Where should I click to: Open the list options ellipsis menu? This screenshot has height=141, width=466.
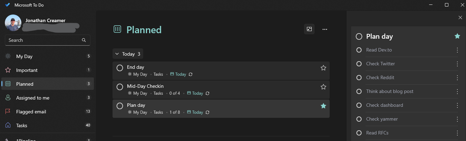(324, 29)
